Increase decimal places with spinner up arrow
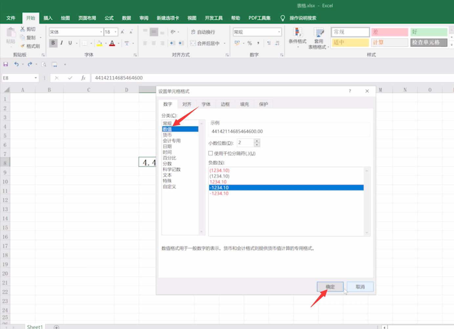 [x=257, y=141]
